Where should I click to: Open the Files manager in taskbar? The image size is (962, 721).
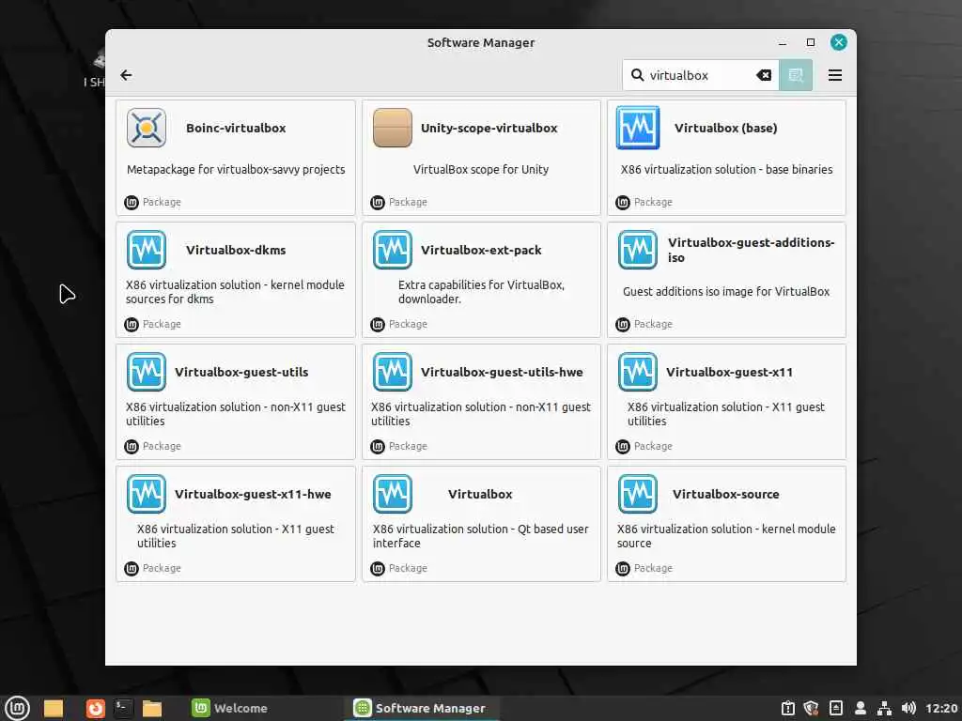point(152,709)
